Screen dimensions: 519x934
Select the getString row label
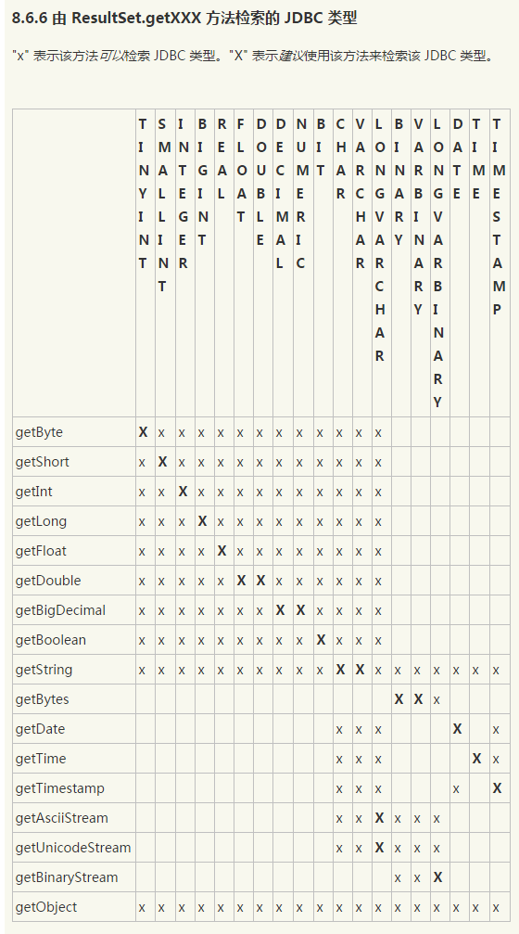(44, 670)
